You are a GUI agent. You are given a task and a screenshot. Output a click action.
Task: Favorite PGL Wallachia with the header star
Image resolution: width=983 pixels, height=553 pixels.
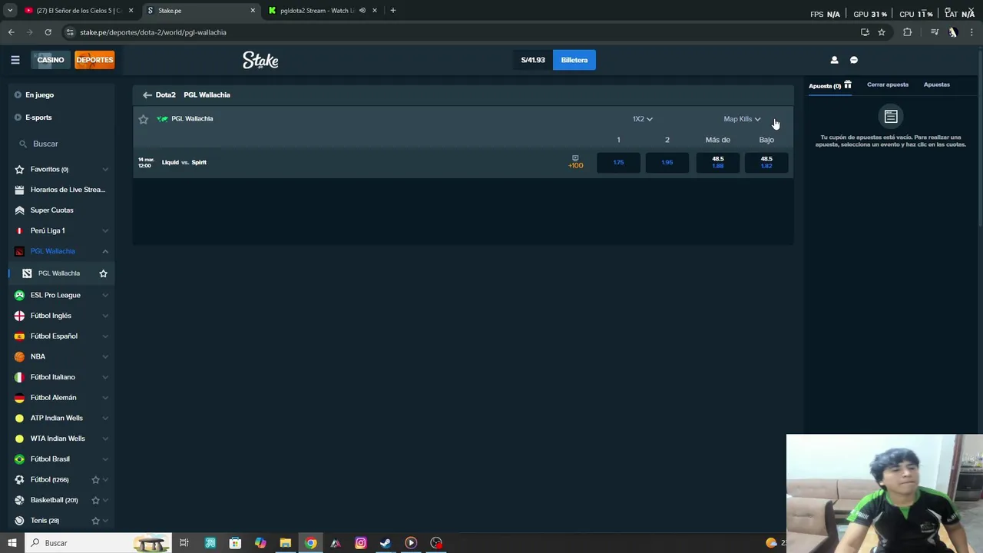(143, 119)
